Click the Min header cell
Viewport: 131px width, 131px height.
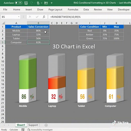click(105, 27)
